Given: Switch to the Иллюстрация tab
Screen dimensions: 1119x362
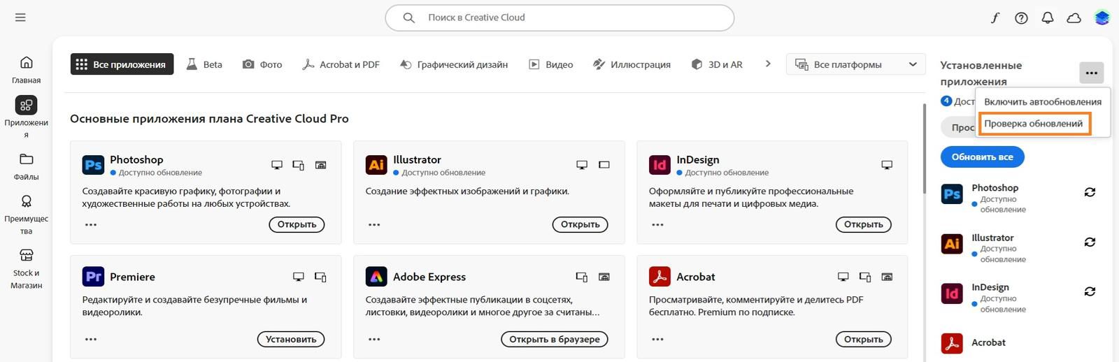Looking at the screenshot, I should click(632, 64).
